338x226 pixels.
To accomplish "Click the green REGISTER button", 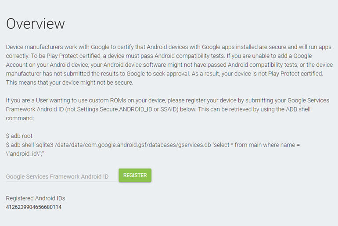I will tap(135, 175).
